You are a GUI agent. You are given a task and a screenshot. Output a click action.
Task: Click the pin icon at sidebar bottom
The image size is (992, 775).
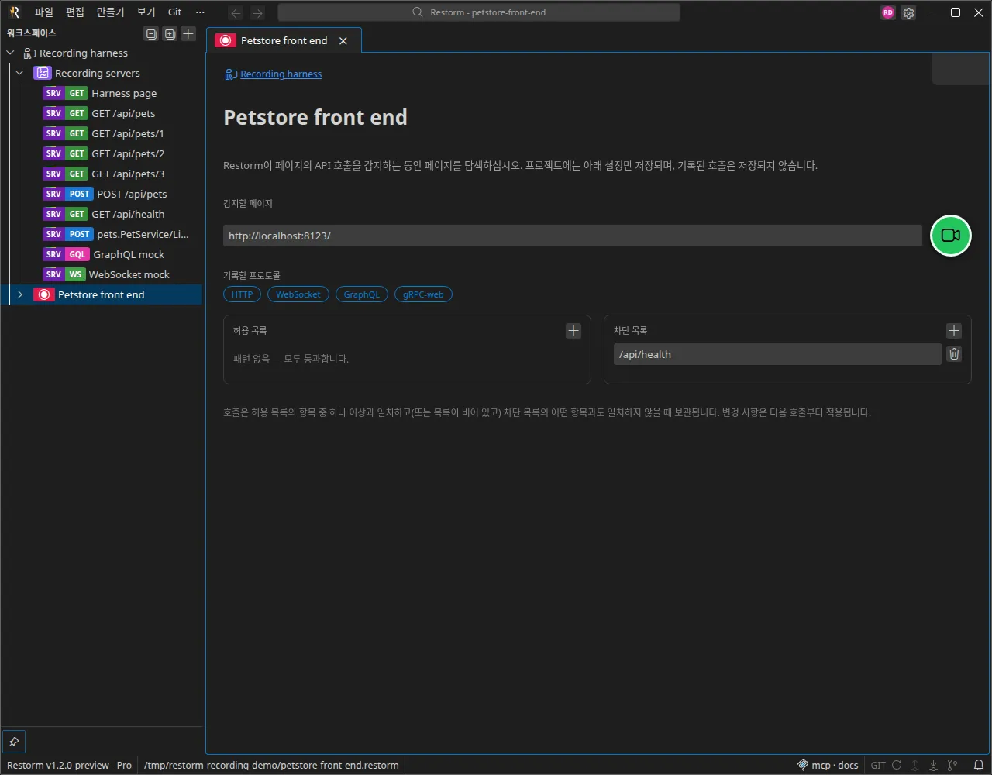click(x=14, y=741)
